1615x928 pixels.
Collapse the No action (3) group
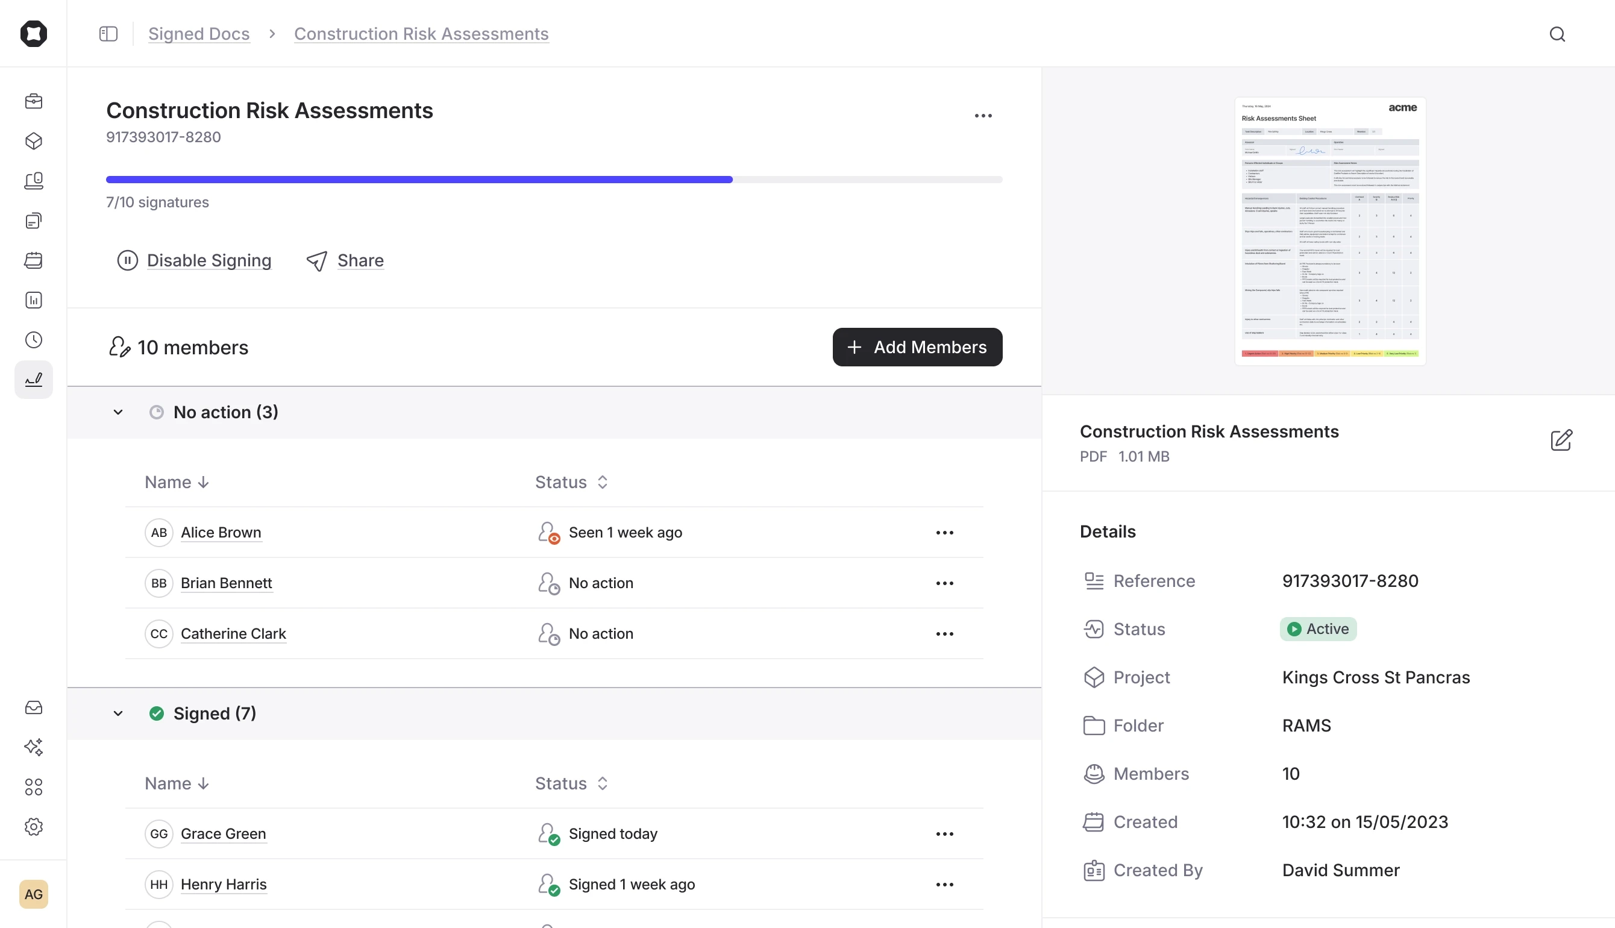click(118, 412)
